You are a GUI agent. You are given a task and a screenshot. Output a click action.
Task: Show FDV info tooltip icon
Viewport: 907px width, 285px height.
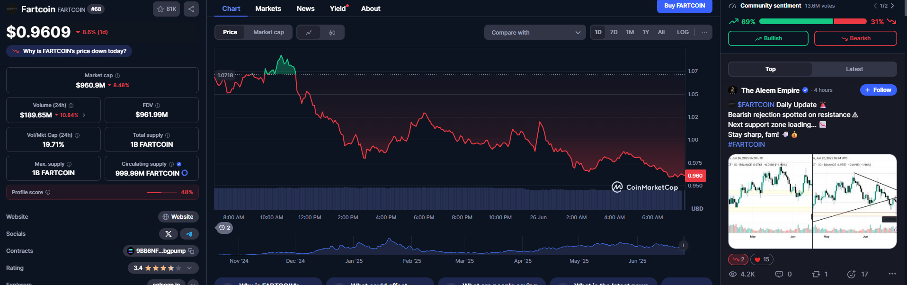click(158, 106)
